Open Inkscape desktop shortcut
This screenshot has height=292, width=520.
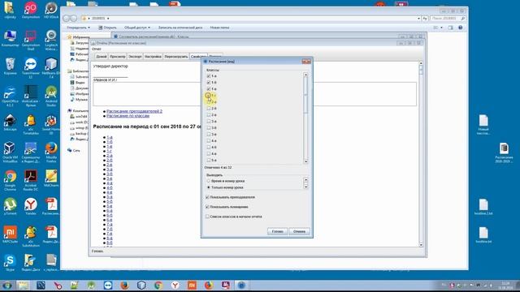[x=10, y=122]
